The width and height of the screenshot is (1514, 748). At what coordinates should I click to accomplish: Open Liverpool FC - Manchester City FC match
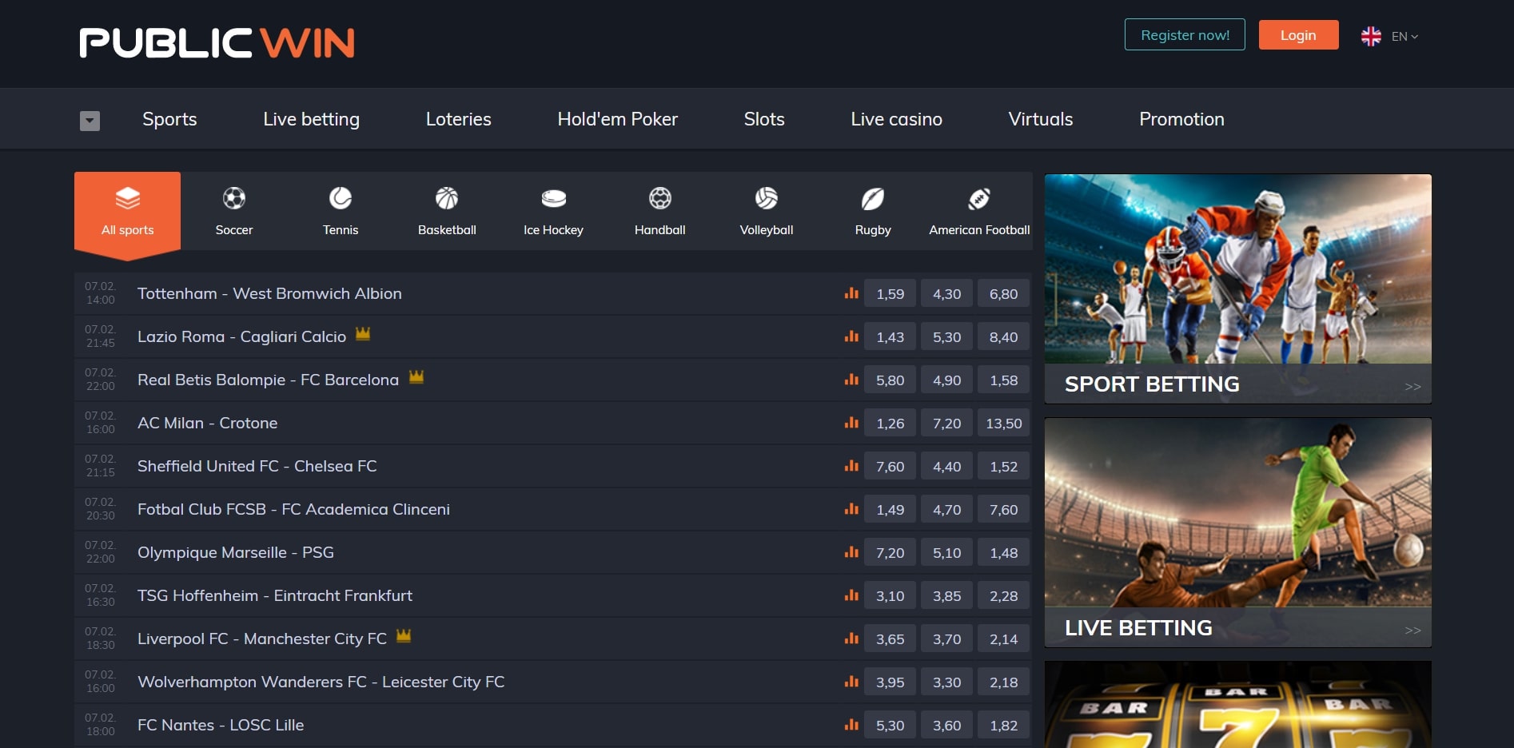262,639
